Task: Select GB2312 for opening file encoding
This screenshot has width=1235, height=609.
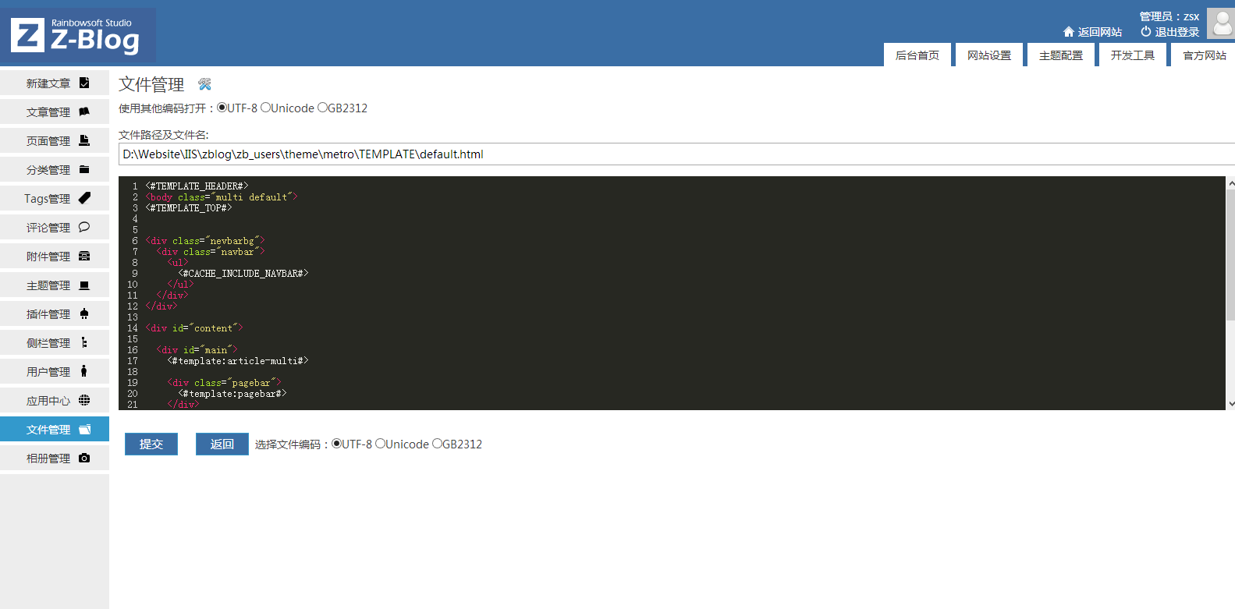Action: coord(322,108)
